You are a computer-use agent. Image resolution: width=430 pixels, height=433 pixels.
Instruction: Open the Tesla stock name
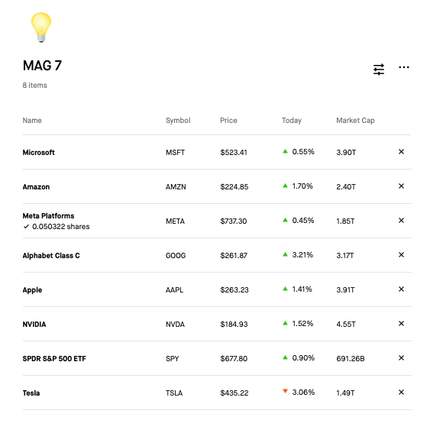coord(31,393)
